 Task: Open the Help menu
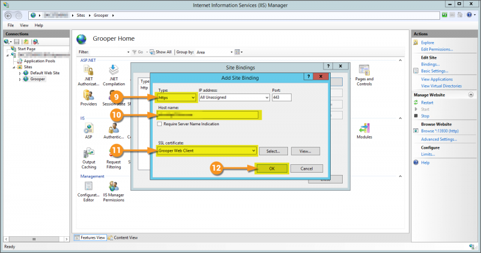pyautogui.click(x=38, y=25)
